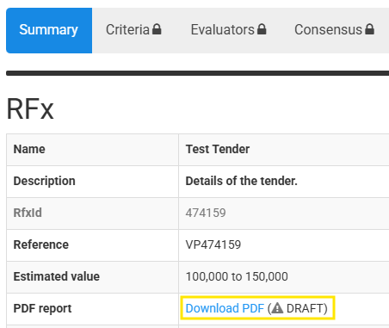Viewport: 389px width, 328px height.
Task: Click the DRAFT status text
Action: coord(305,308)
